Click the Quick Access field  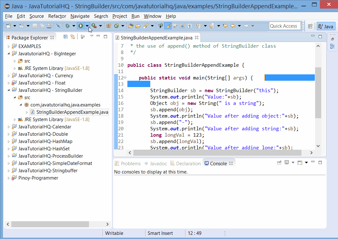coord(285,26)
